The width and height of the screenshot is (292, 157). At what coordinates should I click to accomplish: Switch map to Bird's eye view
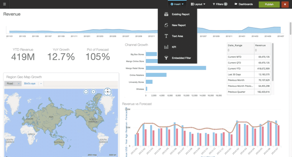click(30, 84)
